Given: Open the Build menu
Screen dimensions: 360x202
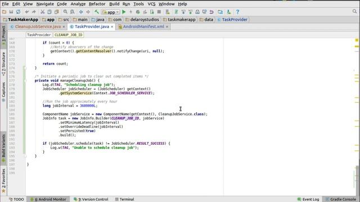Looking at the screenshot, I should pyautogui.click(x=114, y=4).
